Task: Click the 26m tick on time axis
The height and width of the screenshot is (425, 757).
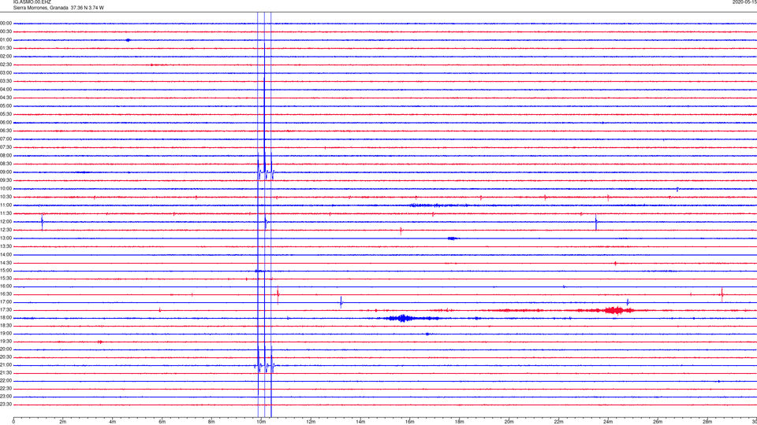Action: pyautogui.click(x=658, y=422)
